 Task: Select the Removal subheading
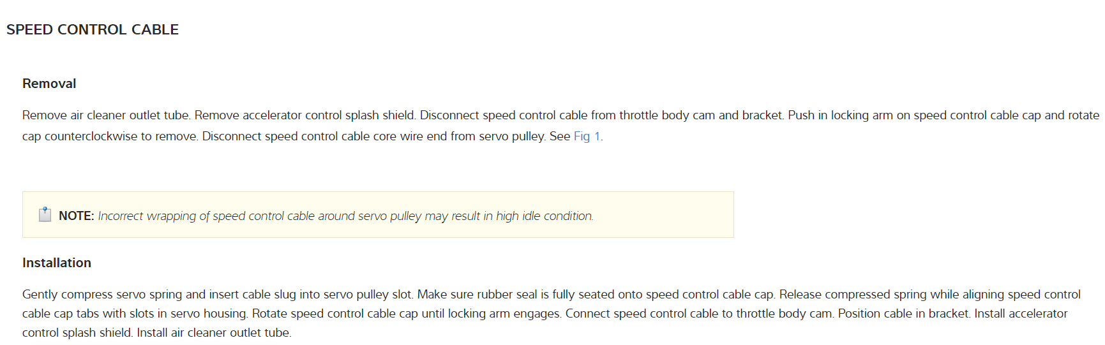[x=49, y=84]
